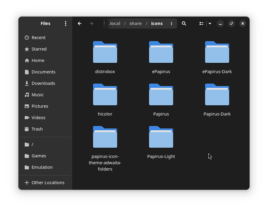The image size is (268, 210).
Task: Open Trash in the sidebar
Action: [45, 129]
